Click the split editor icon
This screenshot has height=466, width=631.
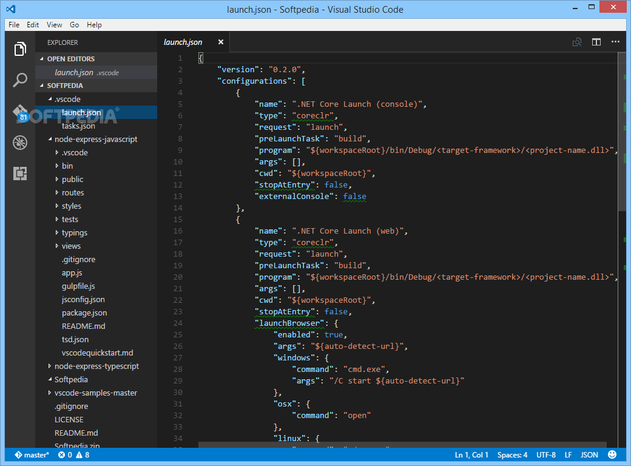(x=596, y=42)
